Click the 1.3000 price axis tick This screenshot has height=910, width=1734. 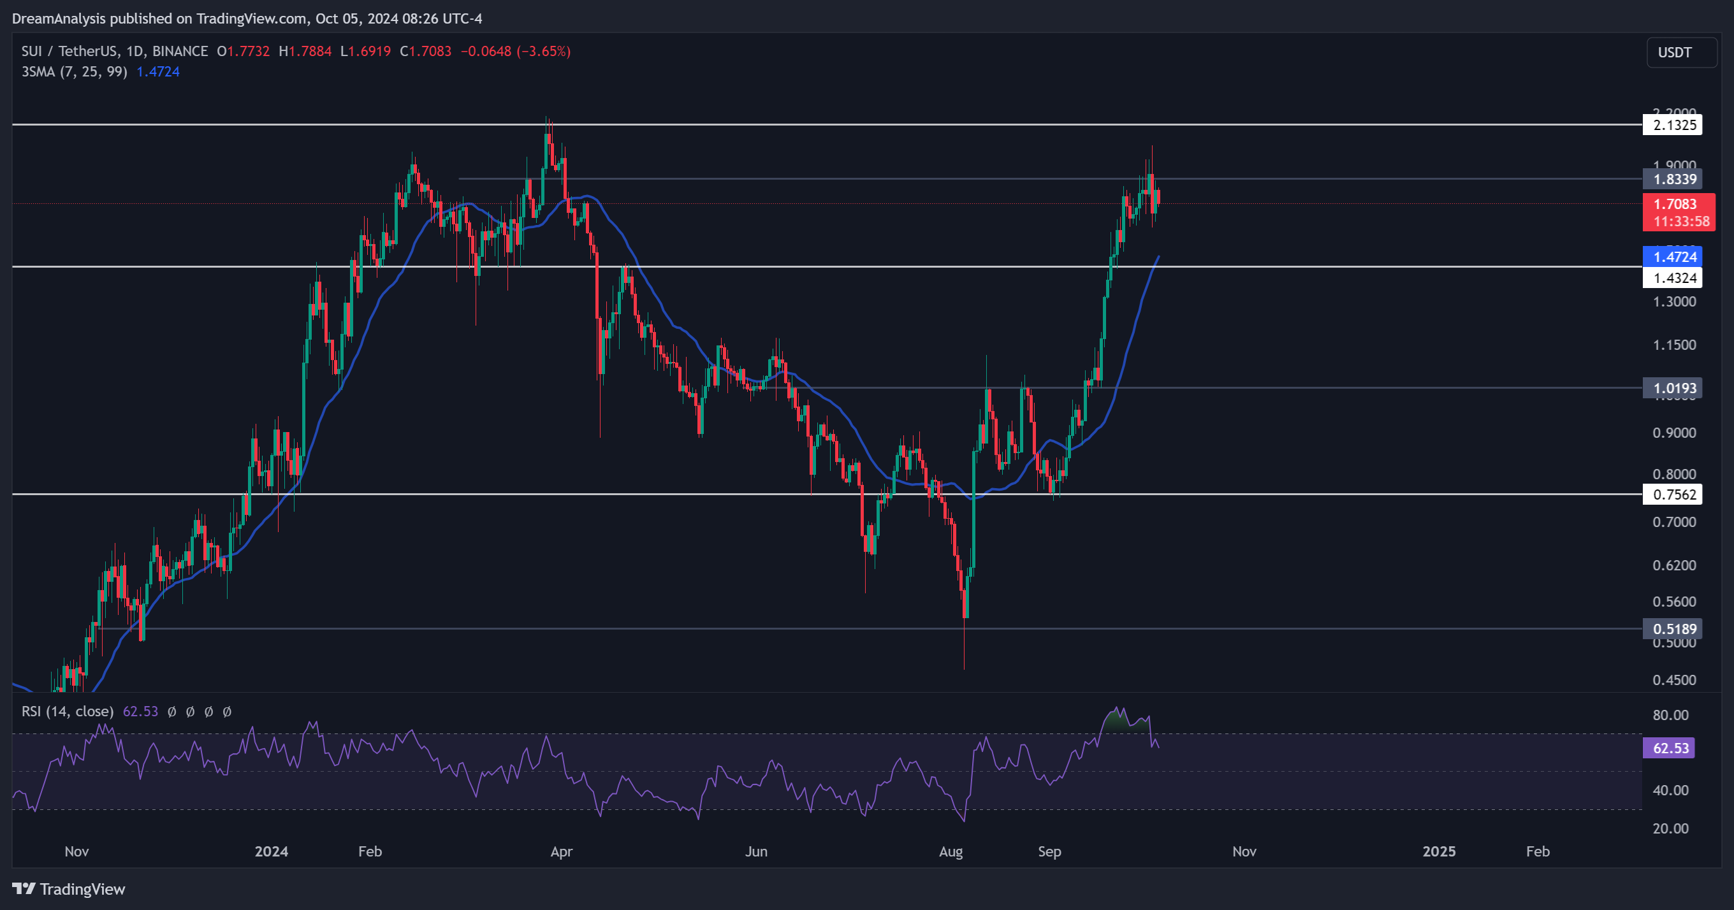1674,301
